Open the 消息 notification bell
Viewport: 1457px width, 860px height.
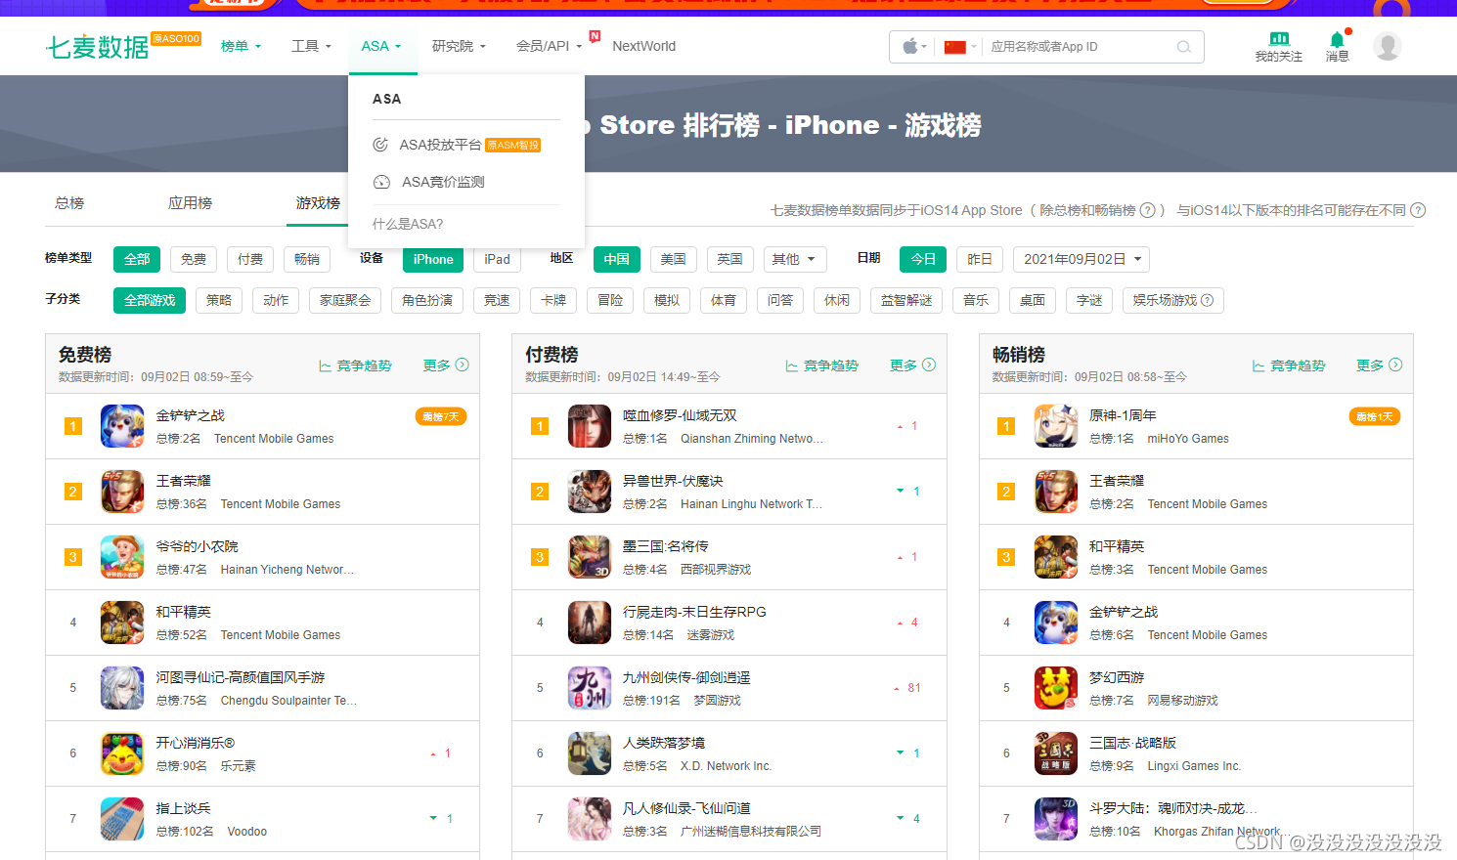(x=1337, y=39)
